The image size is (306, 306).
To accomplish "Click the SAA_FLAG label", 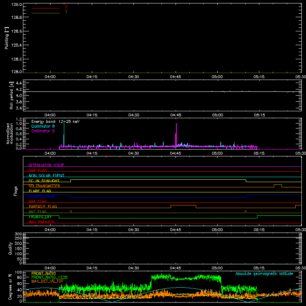I will [37, 201].
